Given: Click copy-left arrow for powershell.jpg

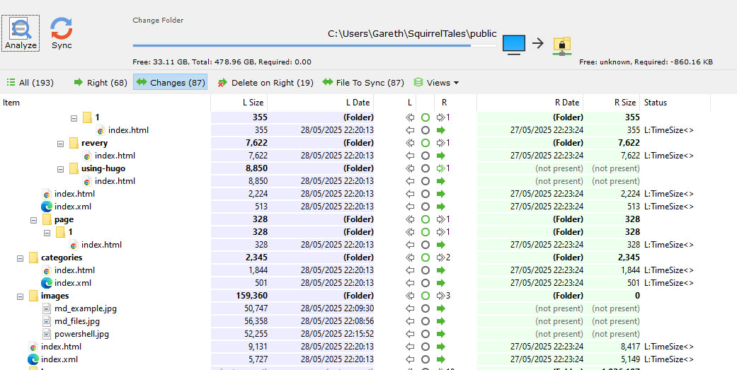Looking at the screenshot, I should [x=410, y=334].
